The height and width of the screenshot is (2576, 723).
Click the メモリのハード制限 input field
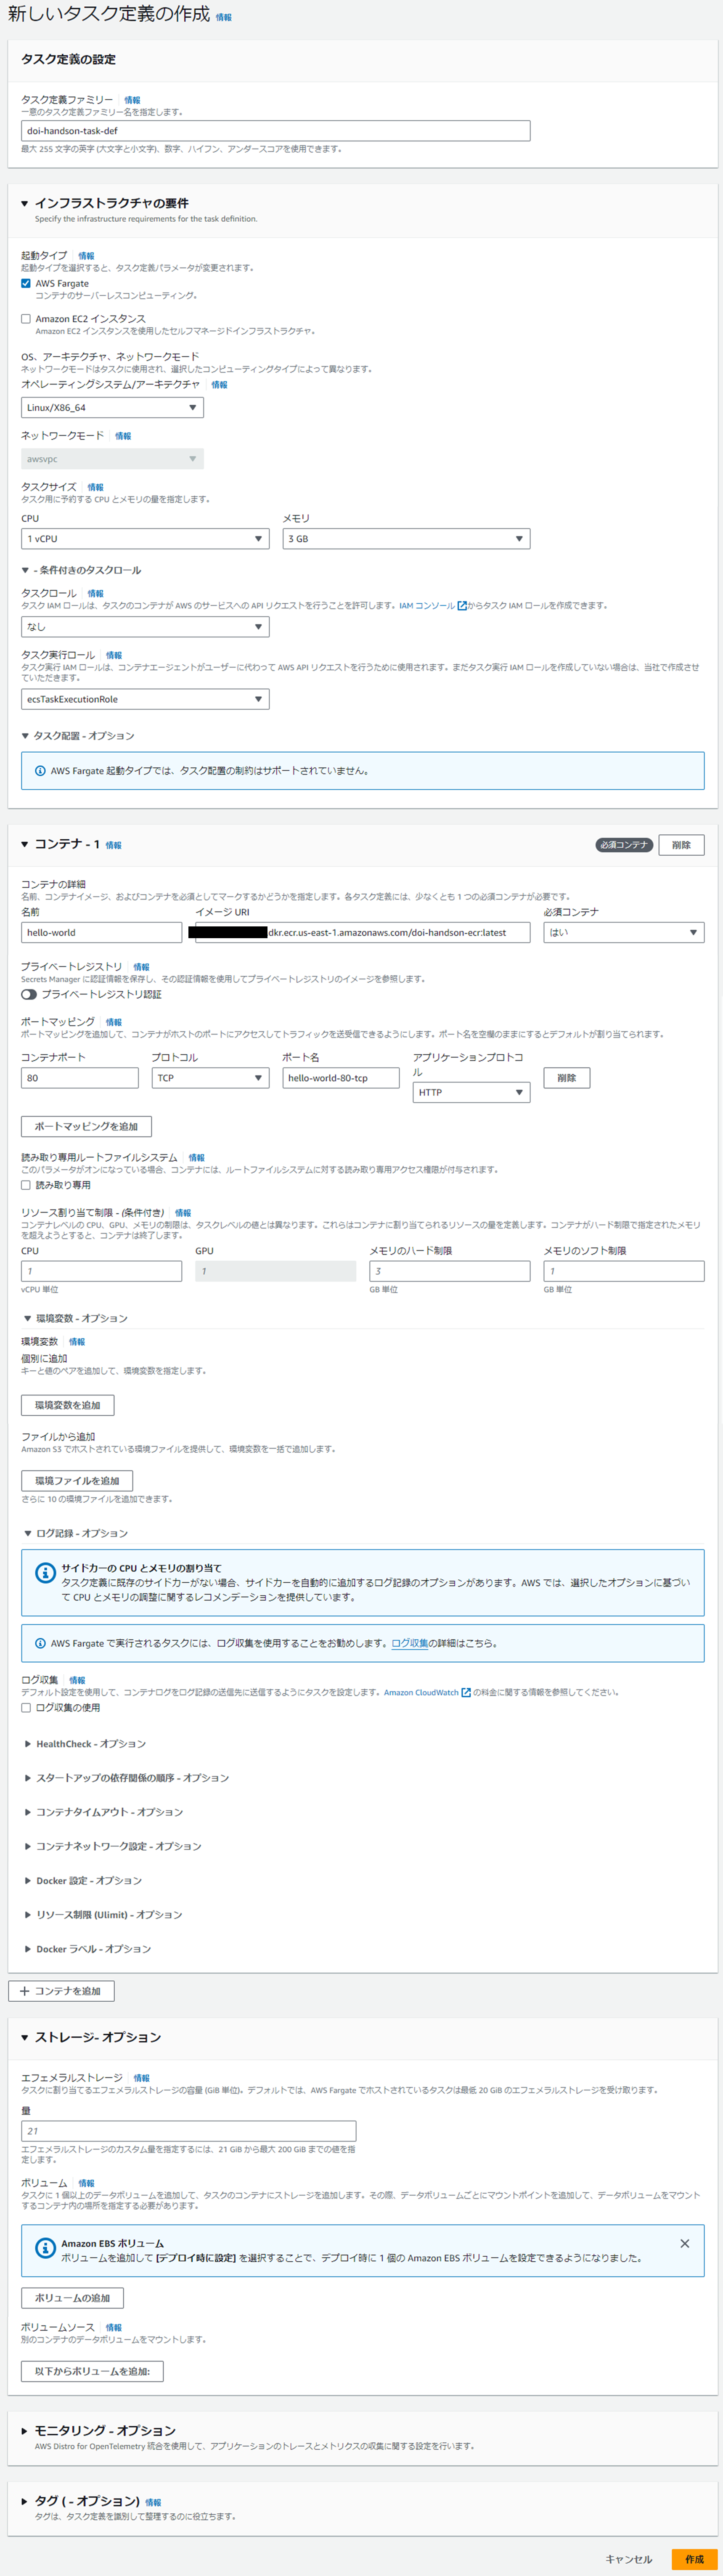click(x=450, y=1271)
